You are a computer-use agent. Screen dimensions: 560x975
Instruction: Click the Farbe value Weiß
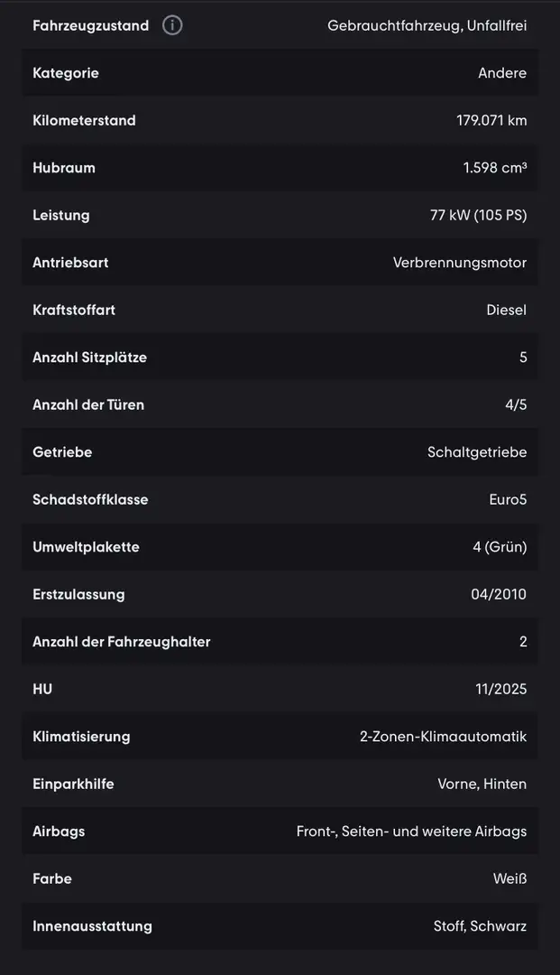[510, 879]
